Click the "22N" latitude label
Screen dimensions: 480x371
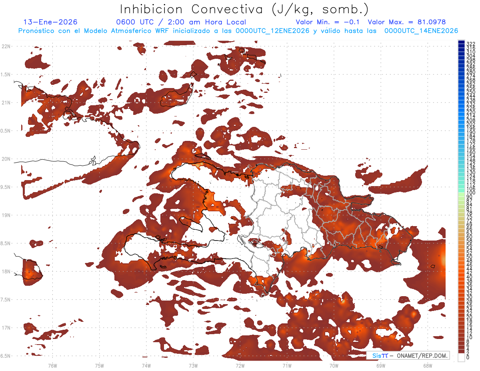6,46
